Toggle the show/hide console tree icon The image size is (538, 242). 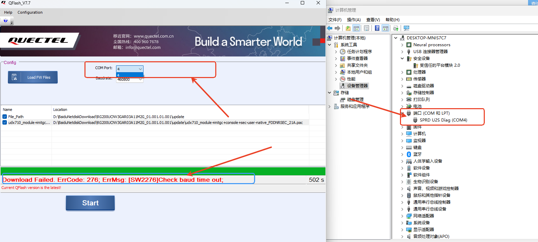pyautogui.click(x=356, y=28)
